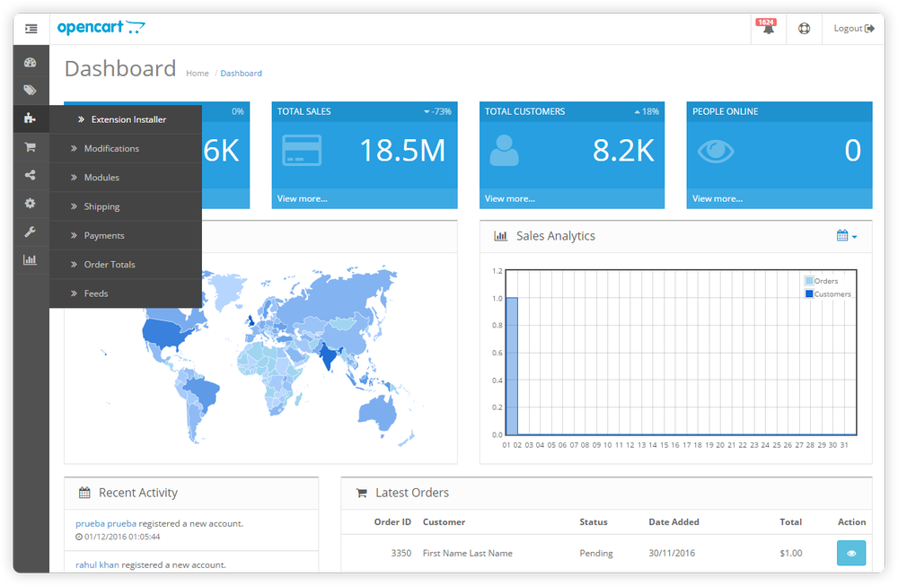Select Payments menu item
Screen dimensions: 898x586
[126, 235]
